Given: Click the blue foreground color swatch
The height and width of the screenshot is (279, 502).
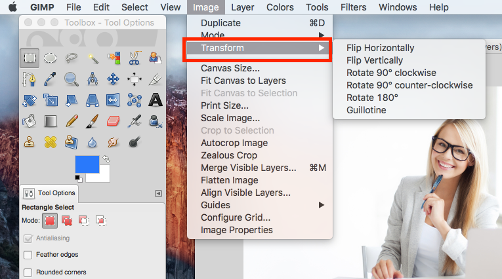Looking at the screenshot, I should tap(87, 163).
